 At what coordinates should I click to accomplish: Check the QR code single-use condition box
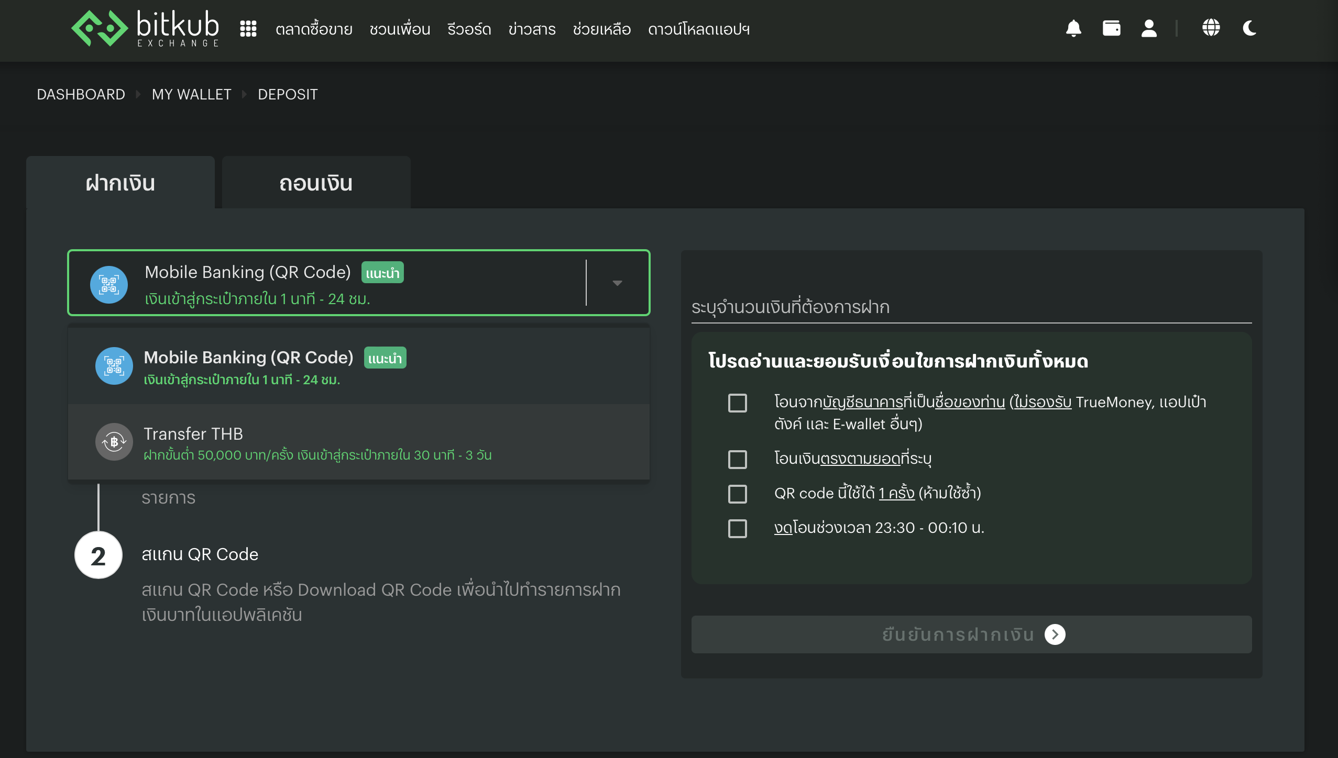pos(737,494)
